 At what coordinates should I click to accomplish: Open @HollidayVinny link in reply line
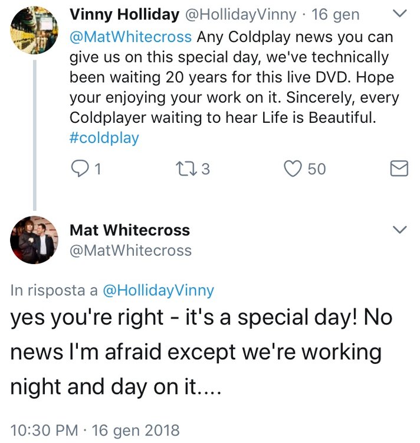tap(159, 291)
